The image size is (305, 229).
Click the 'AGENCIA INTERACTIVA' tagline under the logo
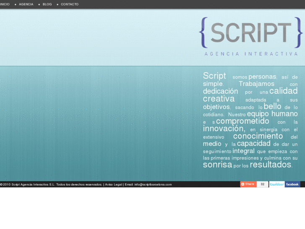pos(251,54)
